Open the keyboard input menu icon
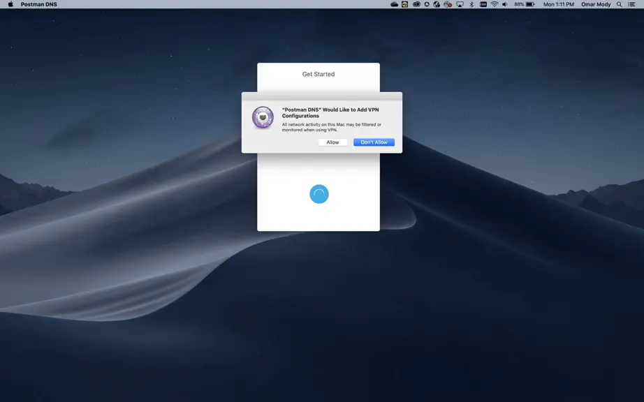Screen dimensions: 644x402 483,4
